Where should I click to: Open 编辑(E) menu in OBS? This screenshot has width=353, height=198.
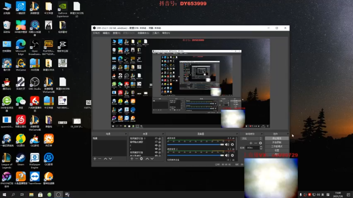coord(106,33)
